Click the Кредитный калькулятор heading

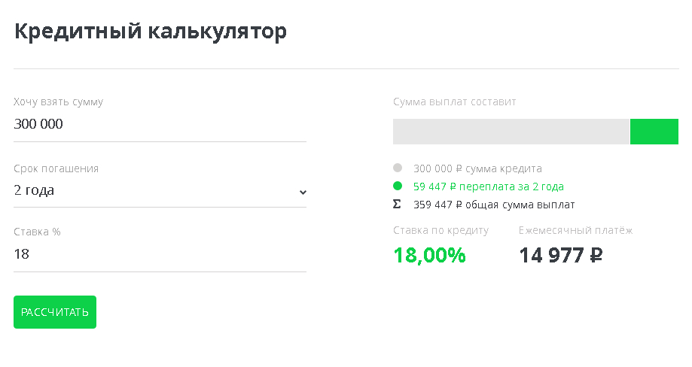(x=151, y=32)
